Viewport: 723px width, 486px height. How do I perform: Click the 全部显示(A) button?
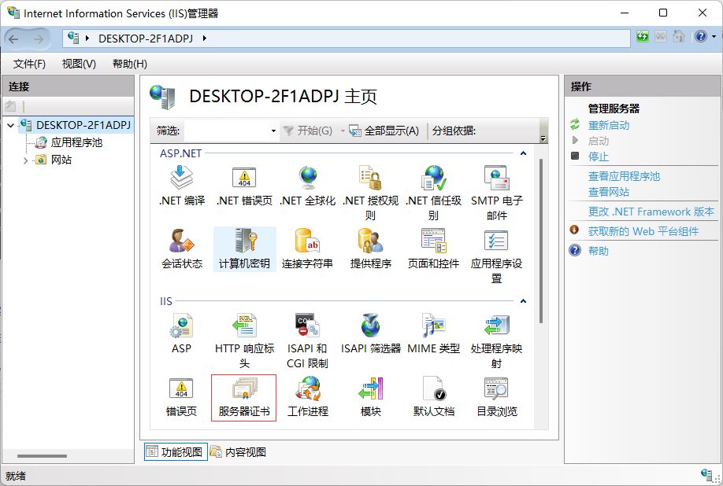point(384,131)
